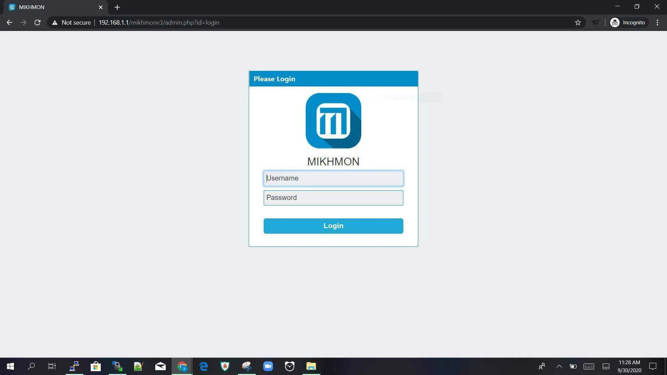667x375 pixels.
Task: Open Mail app from taskbar
Action: click(x=160, y=366)
